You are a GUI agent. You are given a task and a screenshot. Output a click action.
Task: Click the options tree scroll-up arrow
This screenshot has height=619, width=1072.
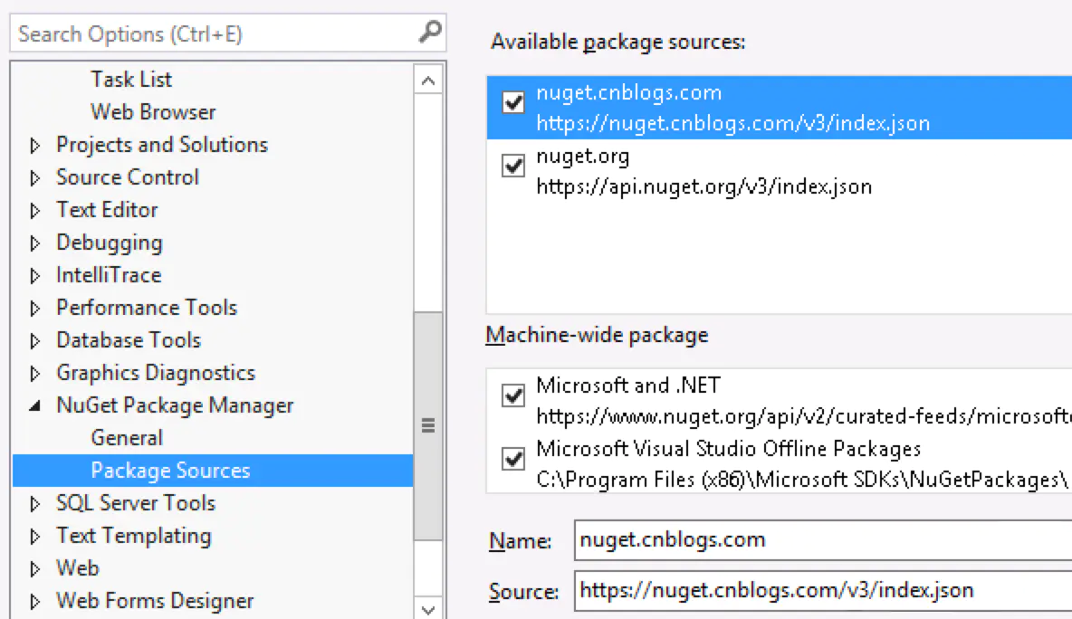coord(428,81)
